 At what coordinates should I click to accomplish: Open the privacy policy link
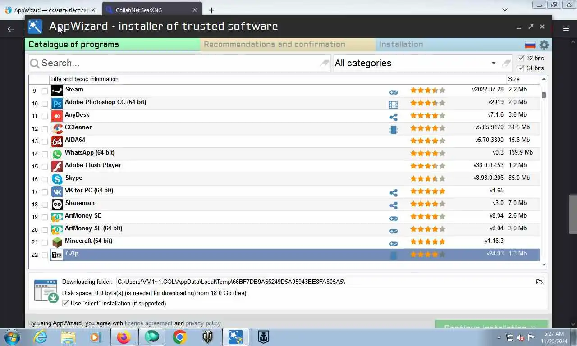click(203, 323)
